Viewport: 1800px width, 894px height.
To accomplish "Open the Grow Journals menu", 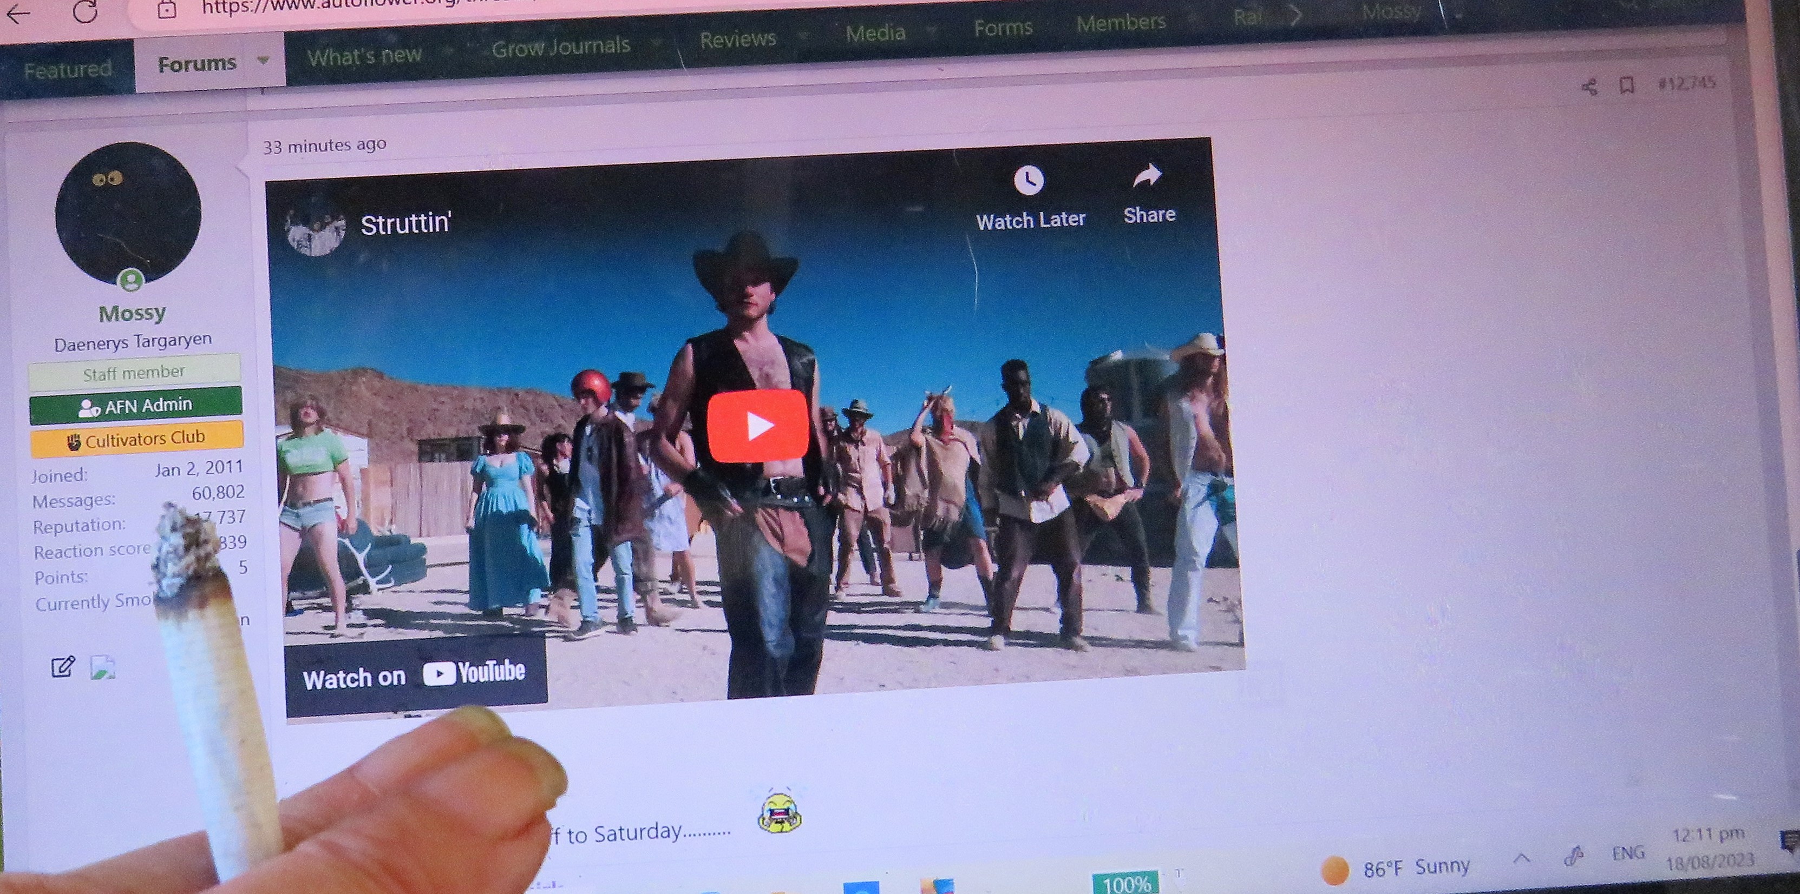I will [560, 47].
